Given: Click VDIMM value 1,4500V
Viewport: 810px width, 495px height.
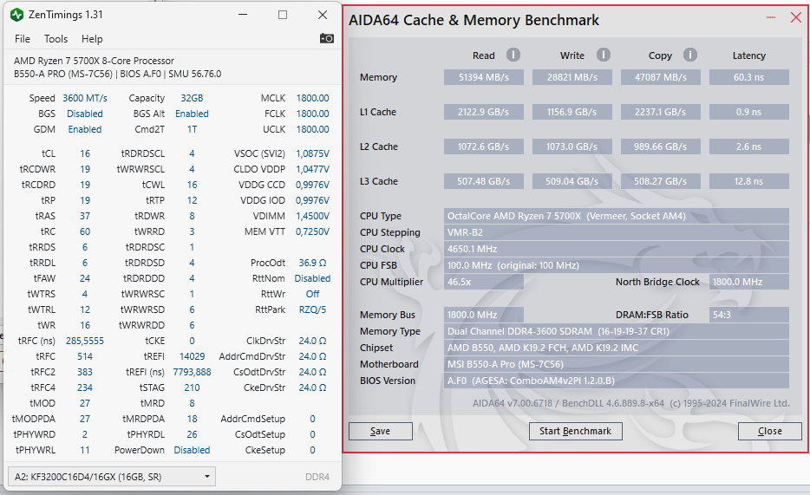Looking at the screenshot, I should [x=312, y=216].
